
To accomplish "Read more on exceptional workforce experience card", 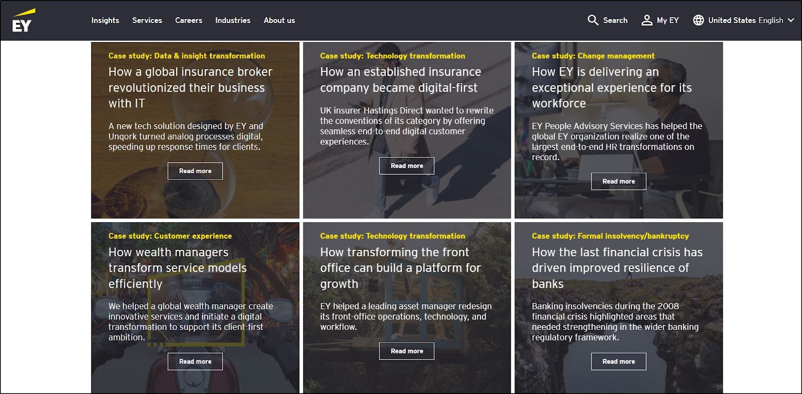I will (x=619, y=181).
